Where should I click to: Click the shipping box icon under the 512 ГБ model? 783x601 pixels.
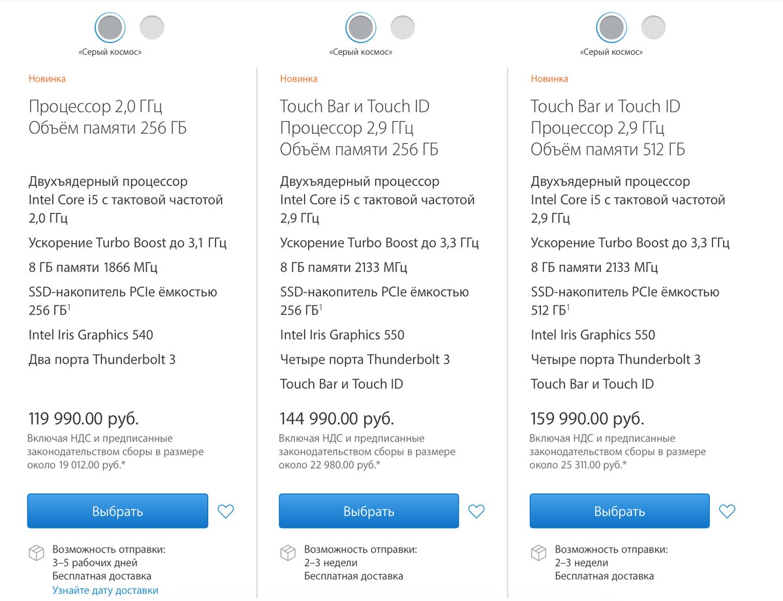point(538,553)
